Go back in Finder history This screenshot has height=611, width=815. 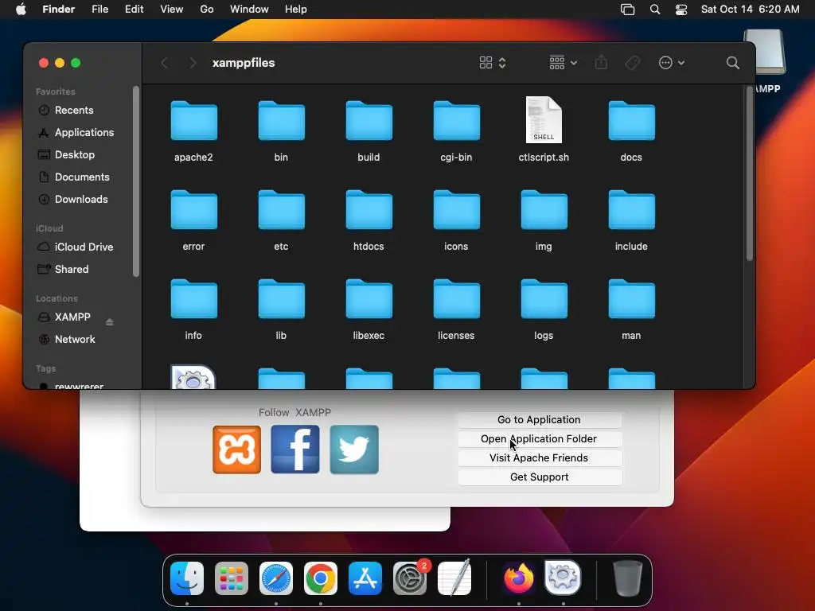click(164, 63)
